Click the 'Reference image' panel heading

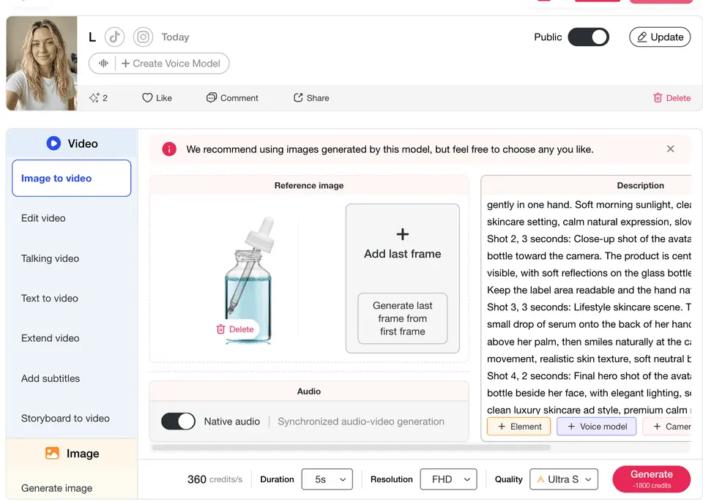[309, 185]
